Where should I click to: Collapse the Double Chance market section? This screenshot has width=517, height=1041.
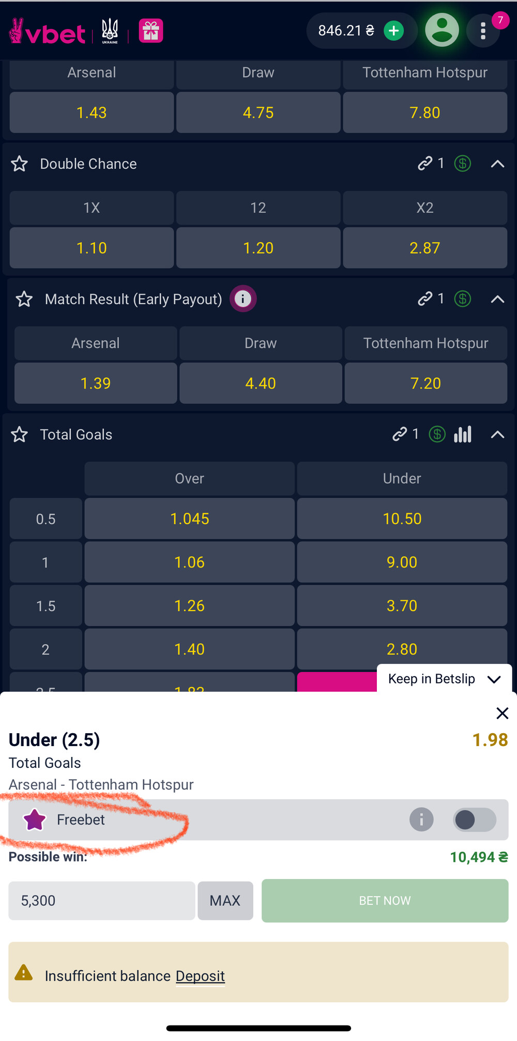[497, 164]
